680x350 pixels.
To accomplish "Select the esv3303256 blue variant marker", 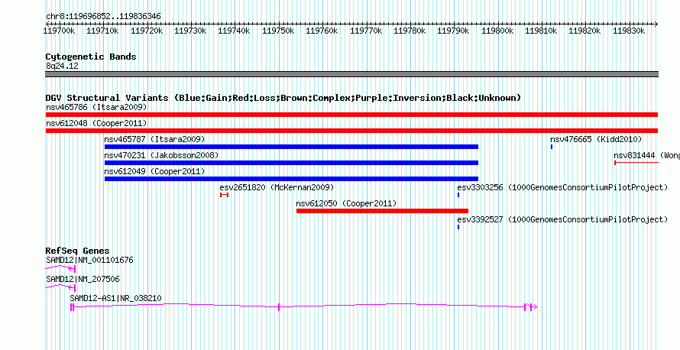I will pyautogui.click(x=458, y=195).
